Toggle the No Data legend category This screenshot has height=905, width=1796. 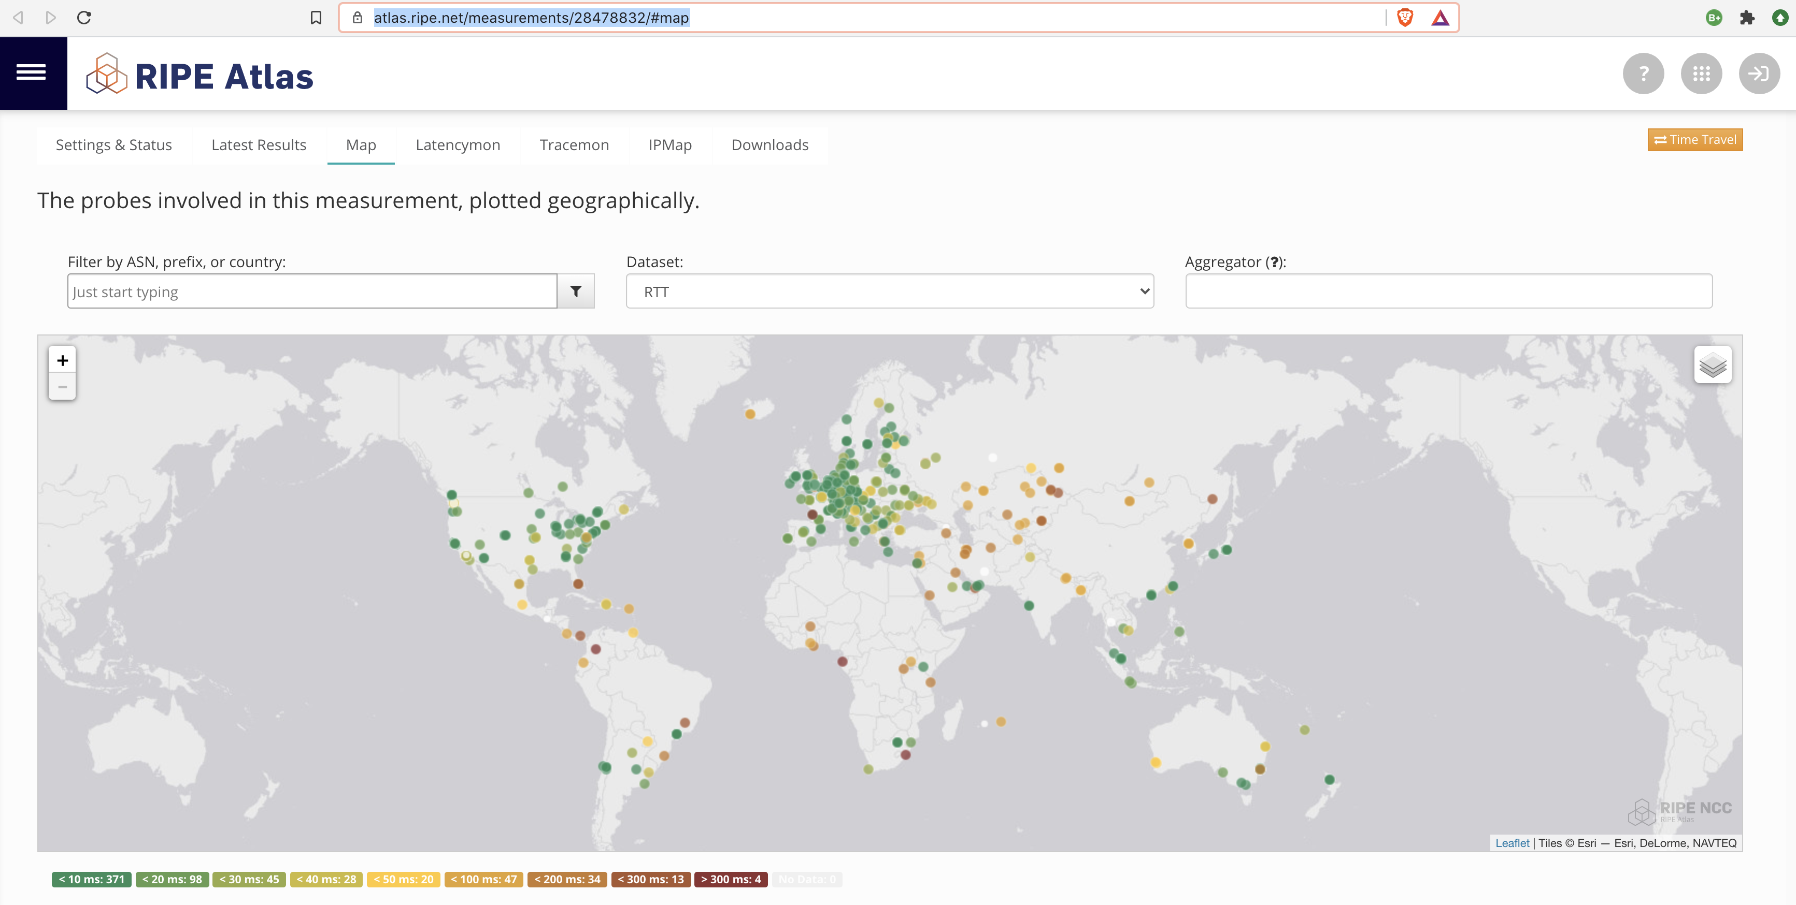(807, 879)
